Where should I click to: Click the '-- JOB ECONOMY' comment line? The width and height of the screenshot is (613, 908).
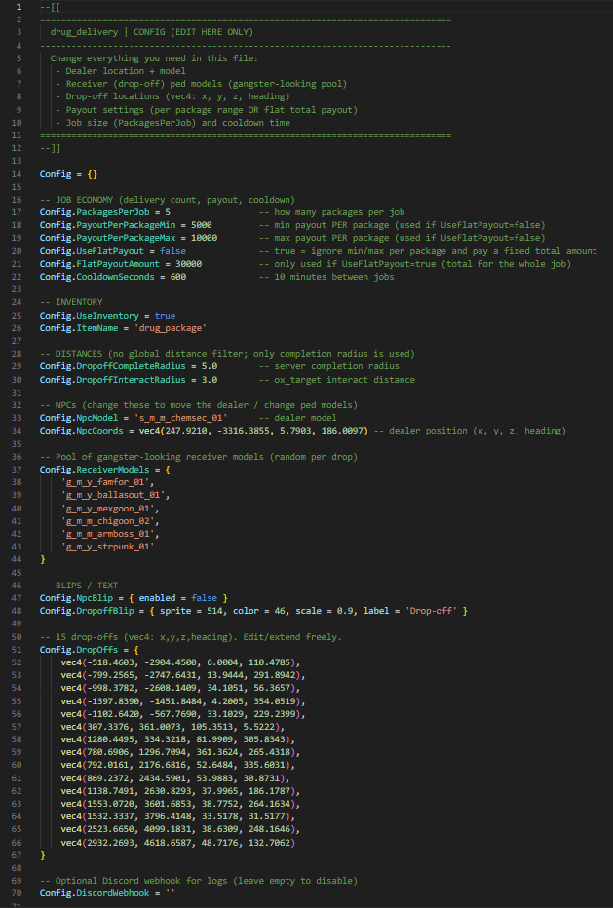coord(168,200)
